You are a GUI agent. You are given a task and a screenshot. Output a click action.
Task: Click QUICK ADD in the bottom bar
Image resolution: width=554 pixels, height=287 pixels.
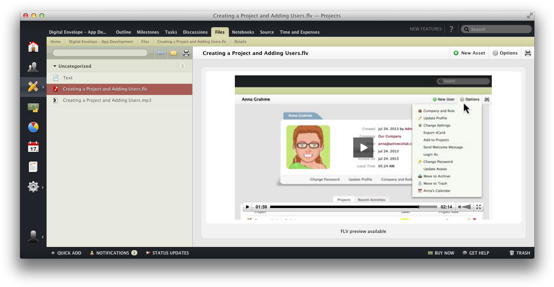(x=66, y=253)
